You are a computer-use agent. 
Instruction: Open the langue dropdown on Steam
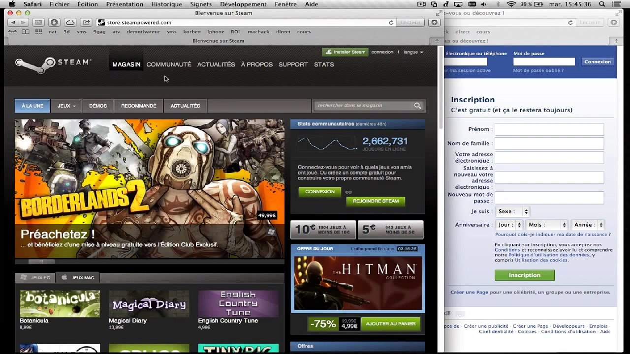(x=413, y=52)
